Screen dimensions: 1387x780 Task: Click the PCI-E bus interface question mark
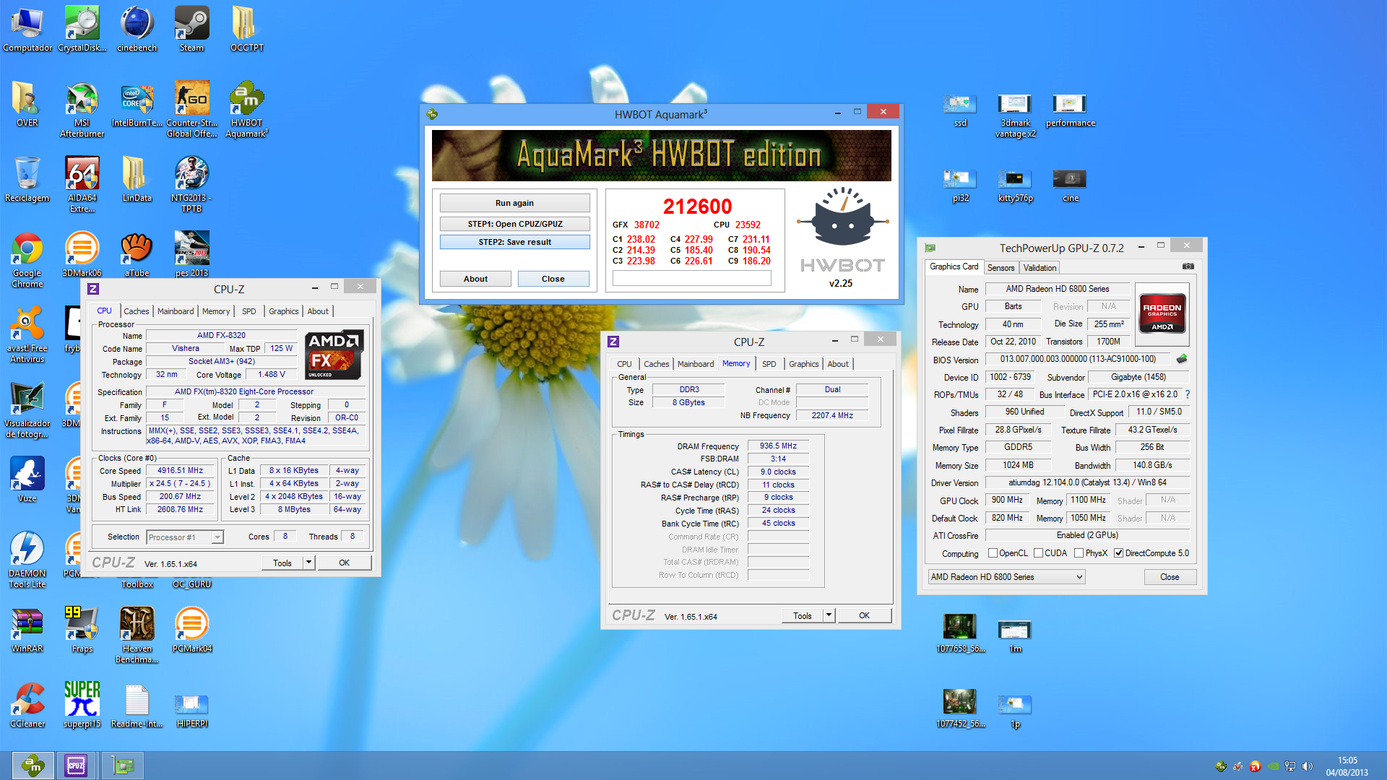coord(1187,394)
